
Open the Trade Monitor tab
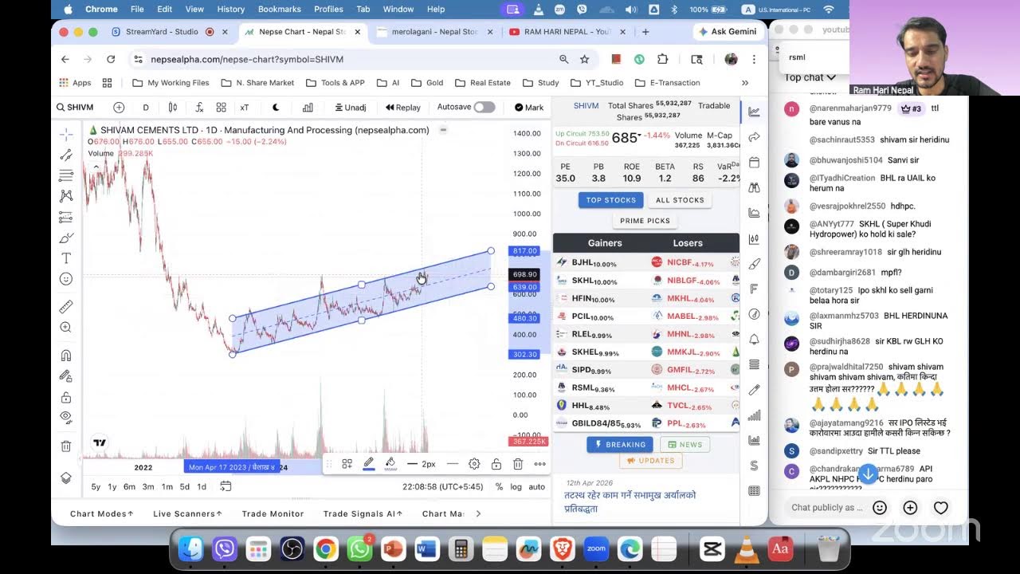pyautogui.click(x=273, y=513)
